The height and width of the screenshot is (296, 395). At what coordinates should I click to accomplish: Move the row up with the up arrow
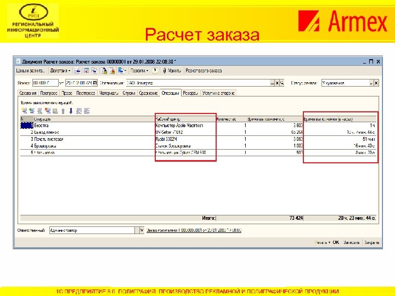pyautogui.click(x=63, y=111)
